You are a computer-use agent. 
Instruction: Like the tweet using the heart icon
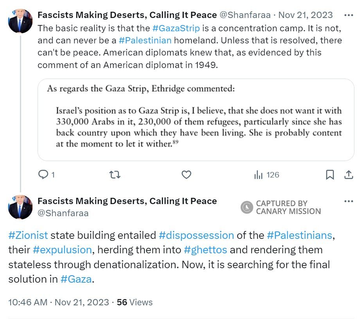point(186,175)
